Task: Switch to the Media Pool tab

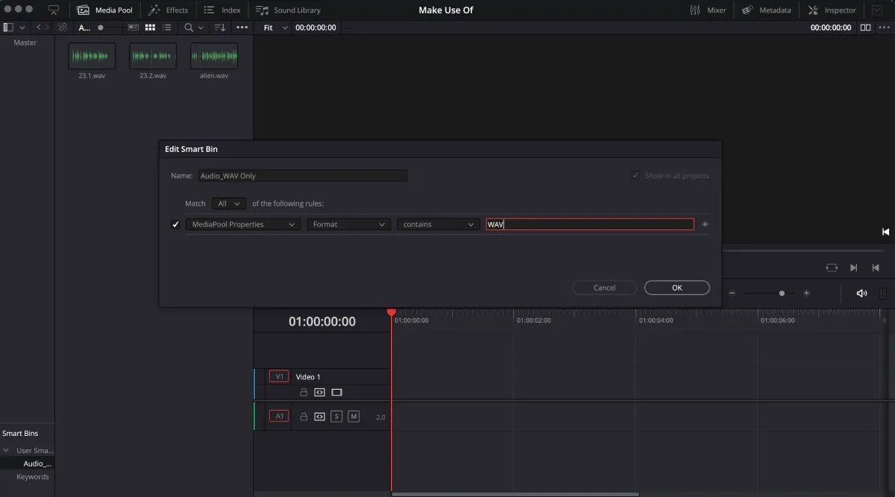Action: (x=104, y=10)
